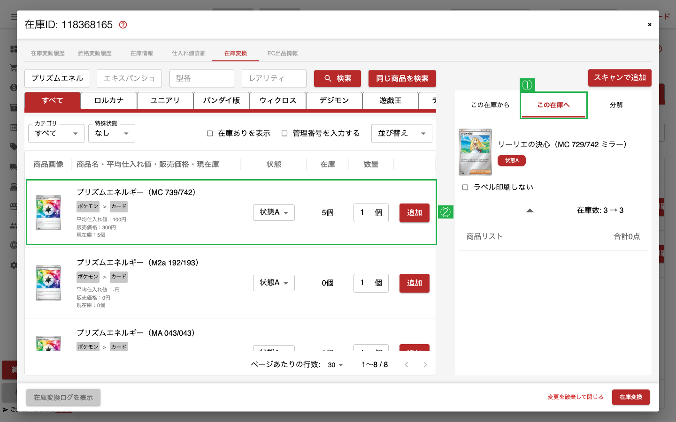The height and width of the screenshot is (422, 676).
Task: Click the globe icon in the sidebar
Action: pyautogui.click(x=14, y=245)
